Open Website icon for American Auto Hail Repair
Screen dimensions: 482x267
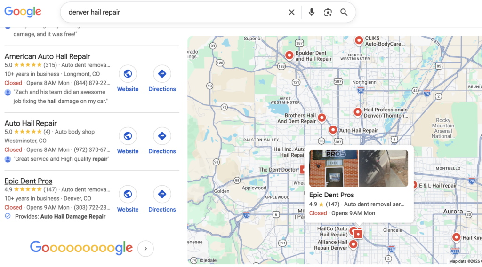(128, 74)
